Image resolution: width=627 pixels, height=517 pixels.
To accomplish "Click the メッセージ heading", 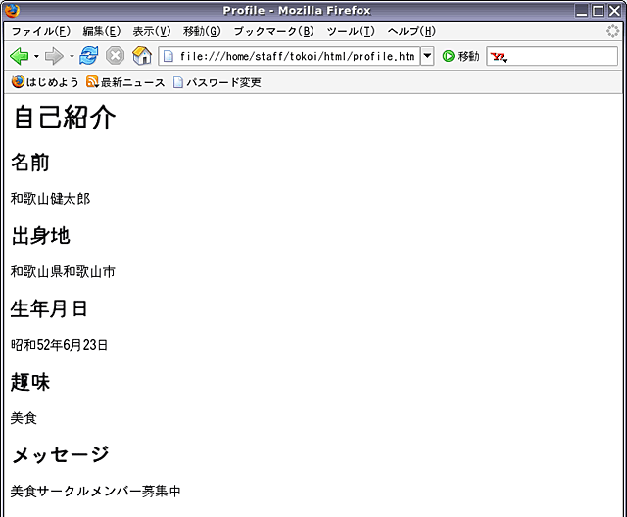I will pyautogui.click(x=61, y=455).
